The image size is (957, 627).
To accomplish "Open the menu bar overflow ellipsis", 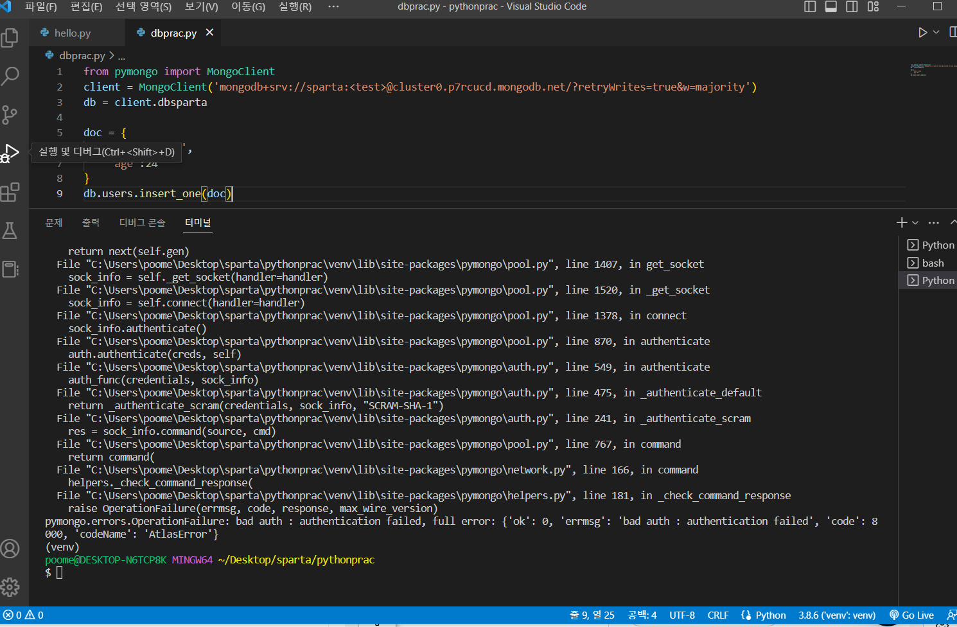I will [333, 6].
